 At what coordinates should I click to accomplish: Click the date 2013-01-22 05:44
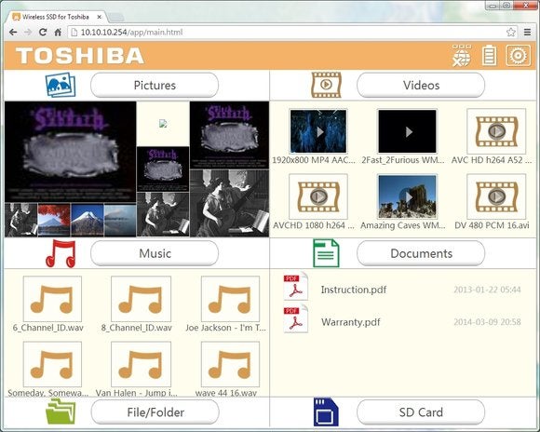(487, 290)
